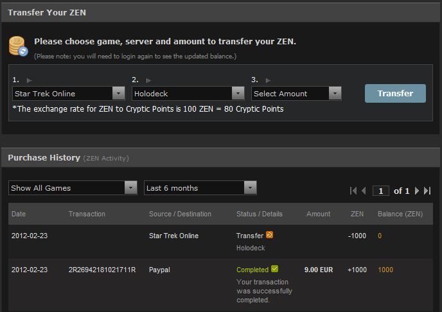Open the Select Amount dropdown
Image resolution: width=442 pixels, height=312 pixels.
(x=296, y=93)
